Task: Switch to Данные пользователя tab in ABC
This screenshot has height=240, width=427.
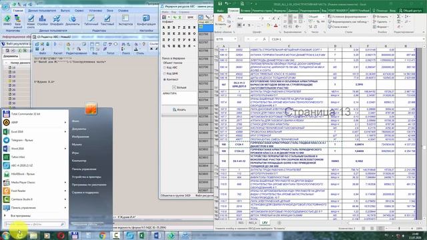Action: 42,11
